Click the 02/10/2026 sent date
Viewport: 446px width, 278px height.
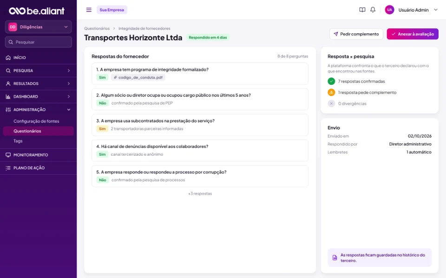(420, 136)
